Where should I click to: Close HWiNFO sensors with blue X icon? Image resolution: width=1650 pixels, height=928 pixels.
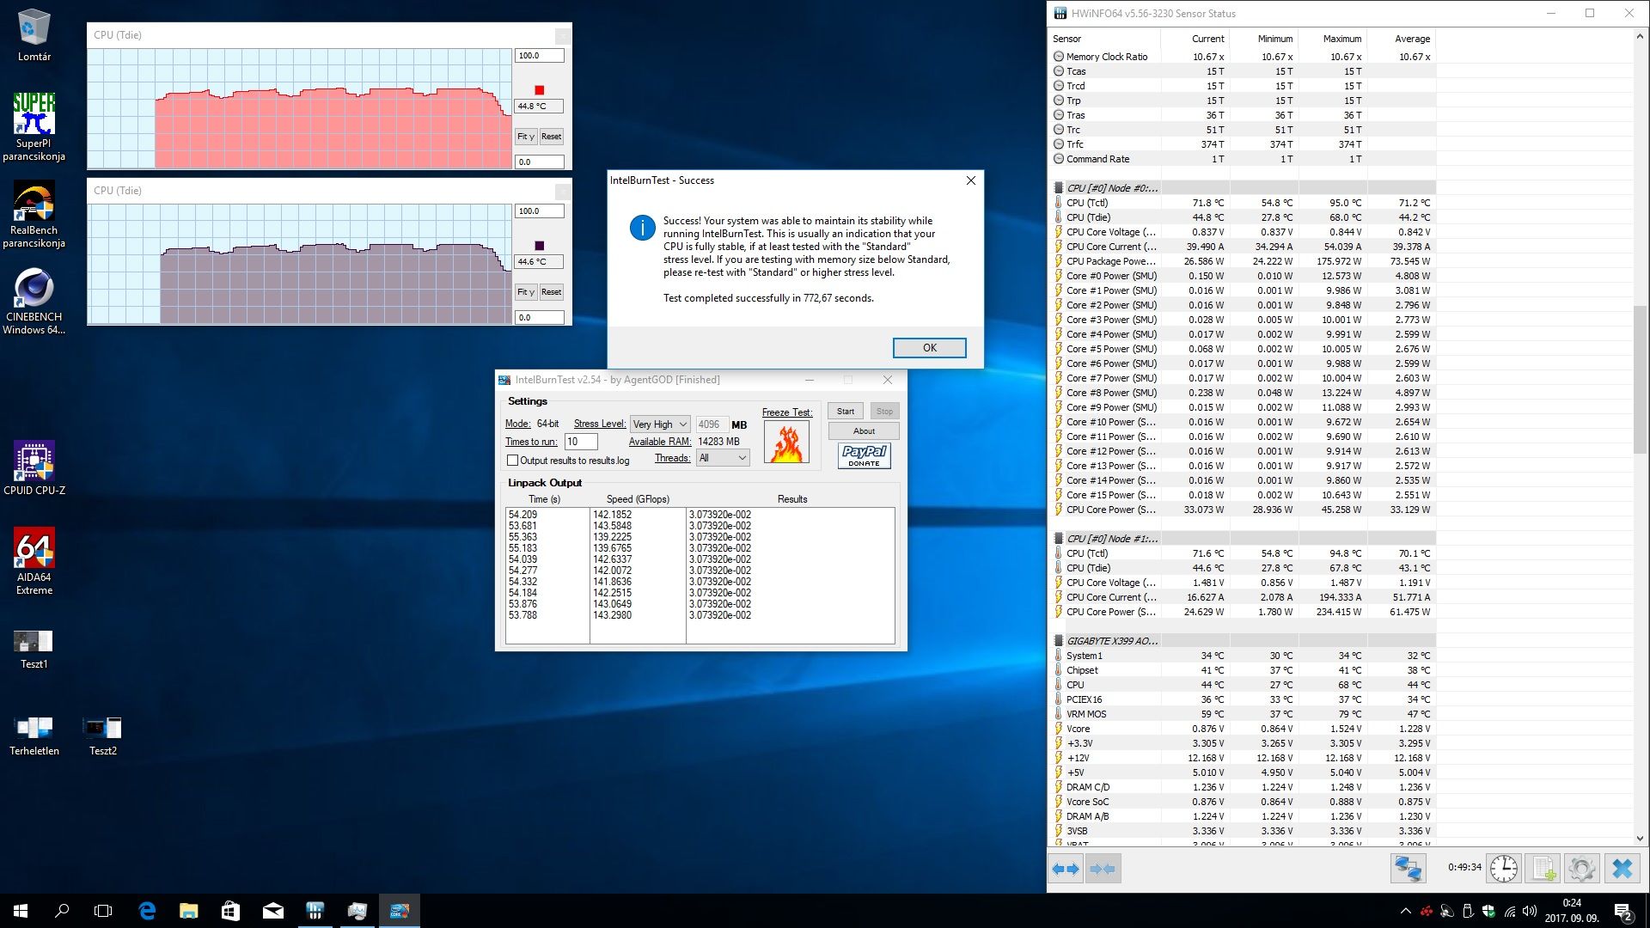coord(1622,869)
